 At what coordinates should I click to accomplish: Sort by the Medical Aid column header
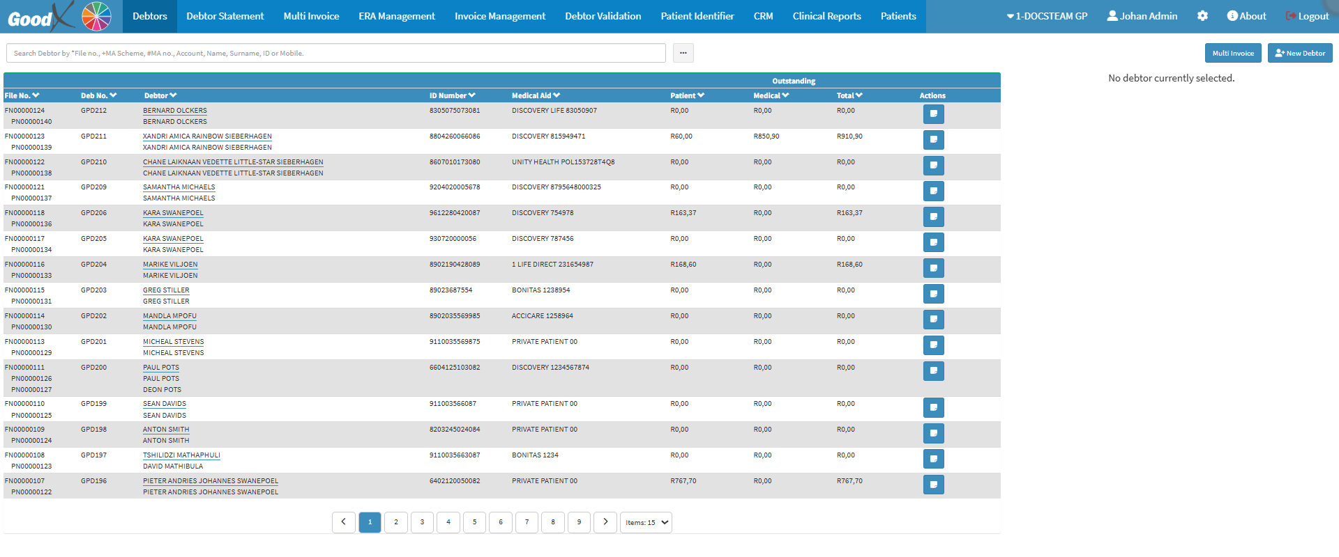click(536, 95)
